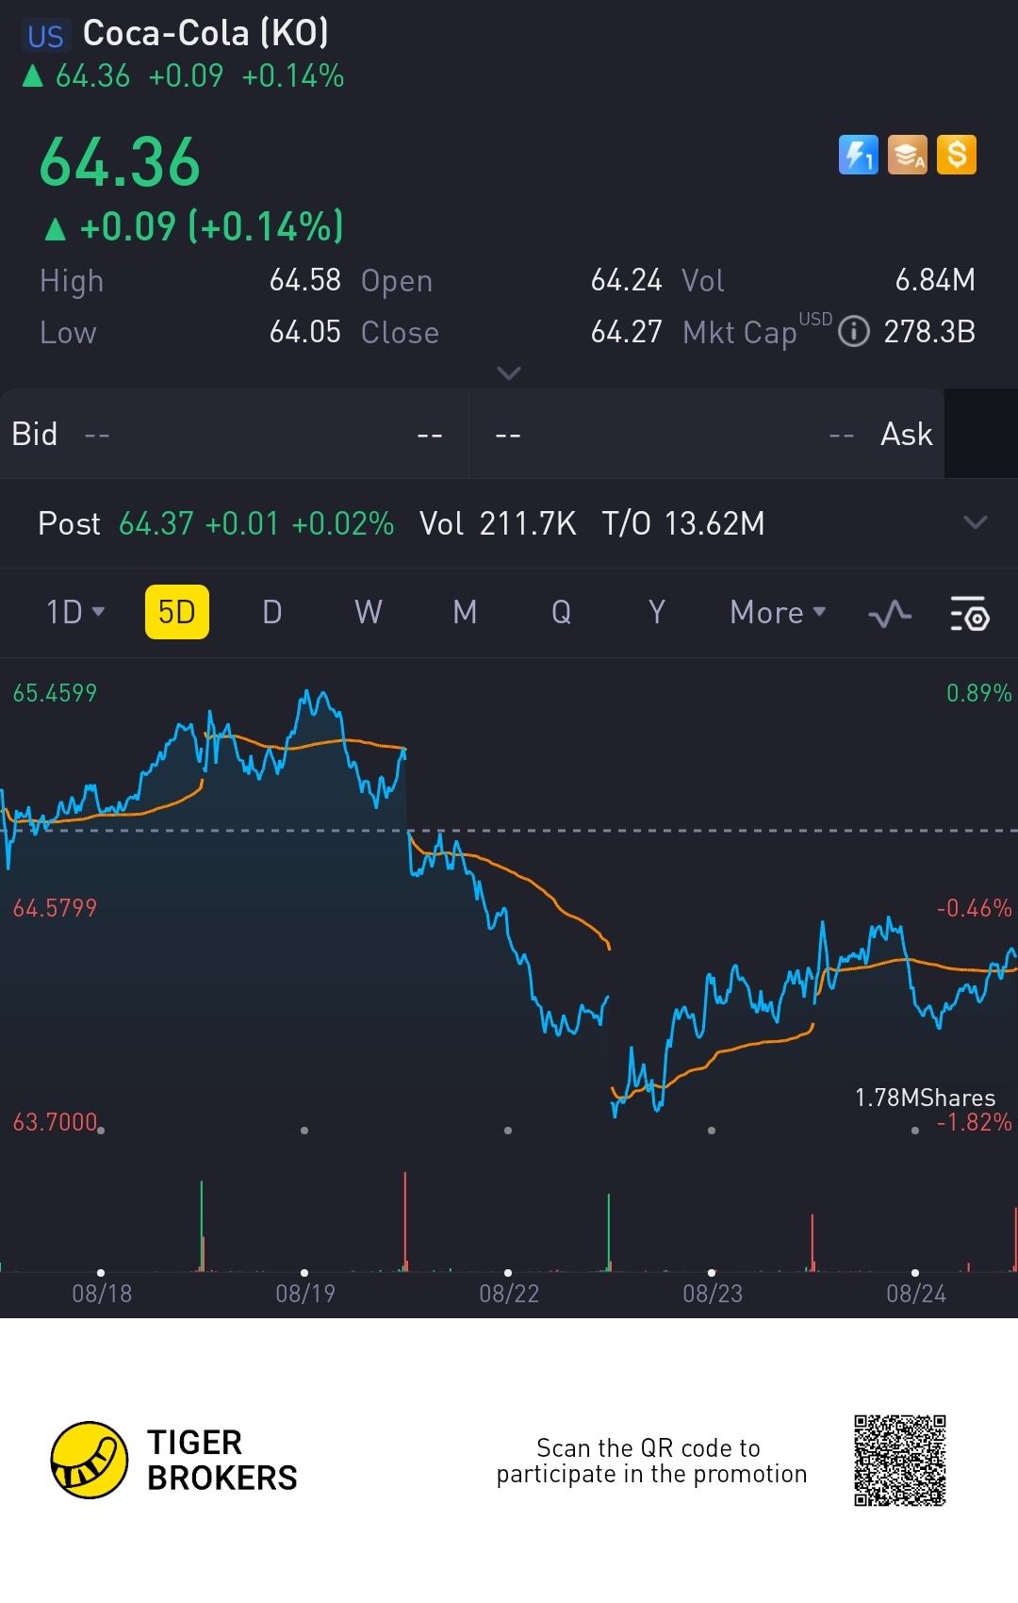
Task: Tap the Post Vol 211.7K text
Action: coord(498,523)
